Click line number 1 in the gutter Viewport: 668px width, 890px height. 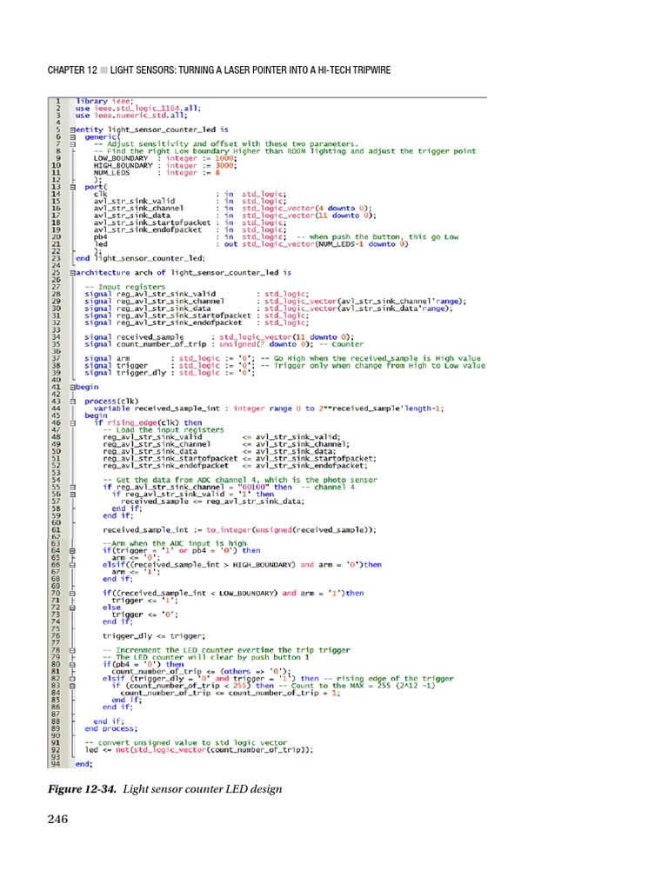point(57,101)
